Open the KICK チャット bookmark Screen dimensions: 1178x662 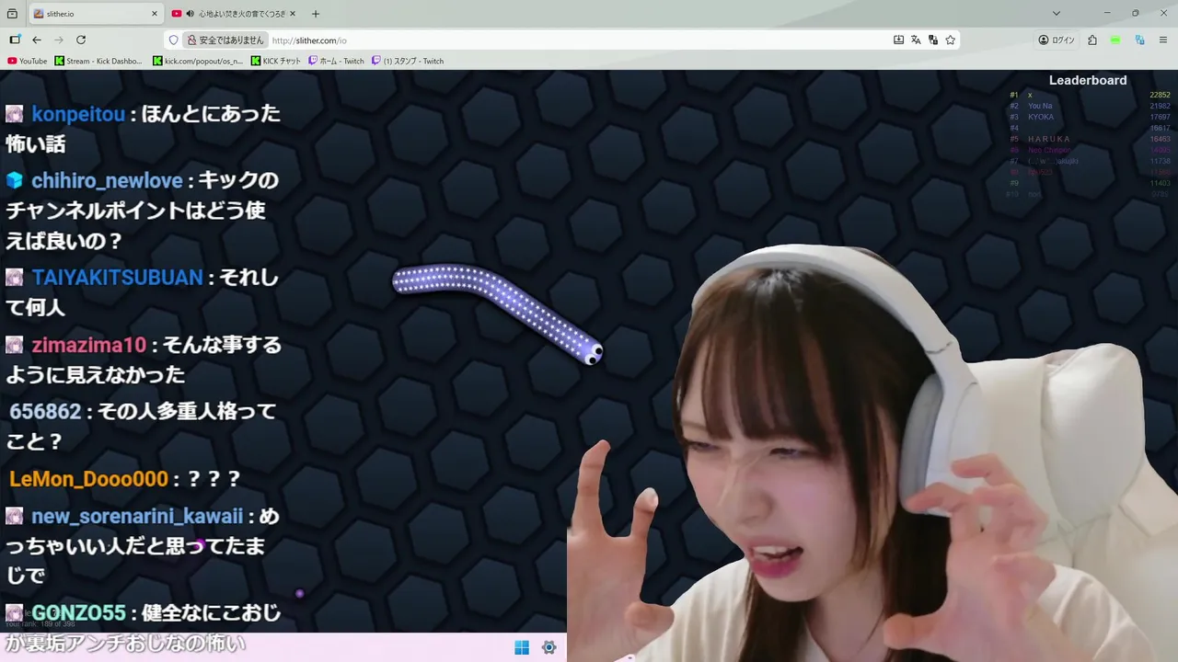coord(276,61)
